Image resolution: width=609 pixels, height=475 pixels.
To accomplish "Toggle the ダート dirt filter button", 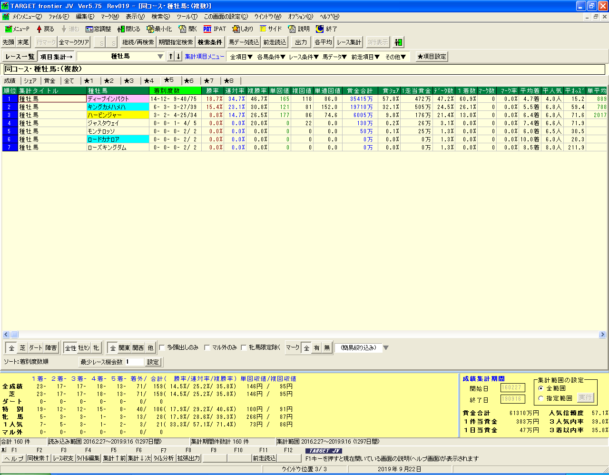I will (36, 348).
